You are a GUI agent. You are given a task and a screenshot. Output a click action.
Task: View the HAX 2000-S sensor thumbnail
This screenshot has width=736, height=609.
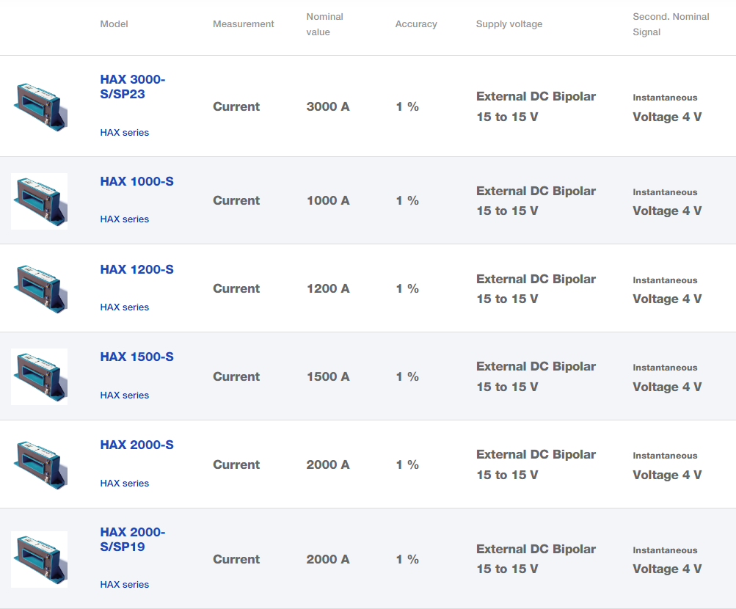pos(40,464)
